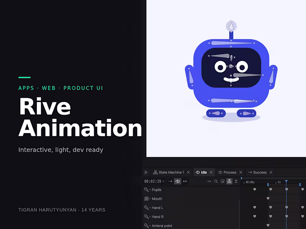Click the preview play-in-frame icon
306x229 pixels.
[x=223, y=181]
